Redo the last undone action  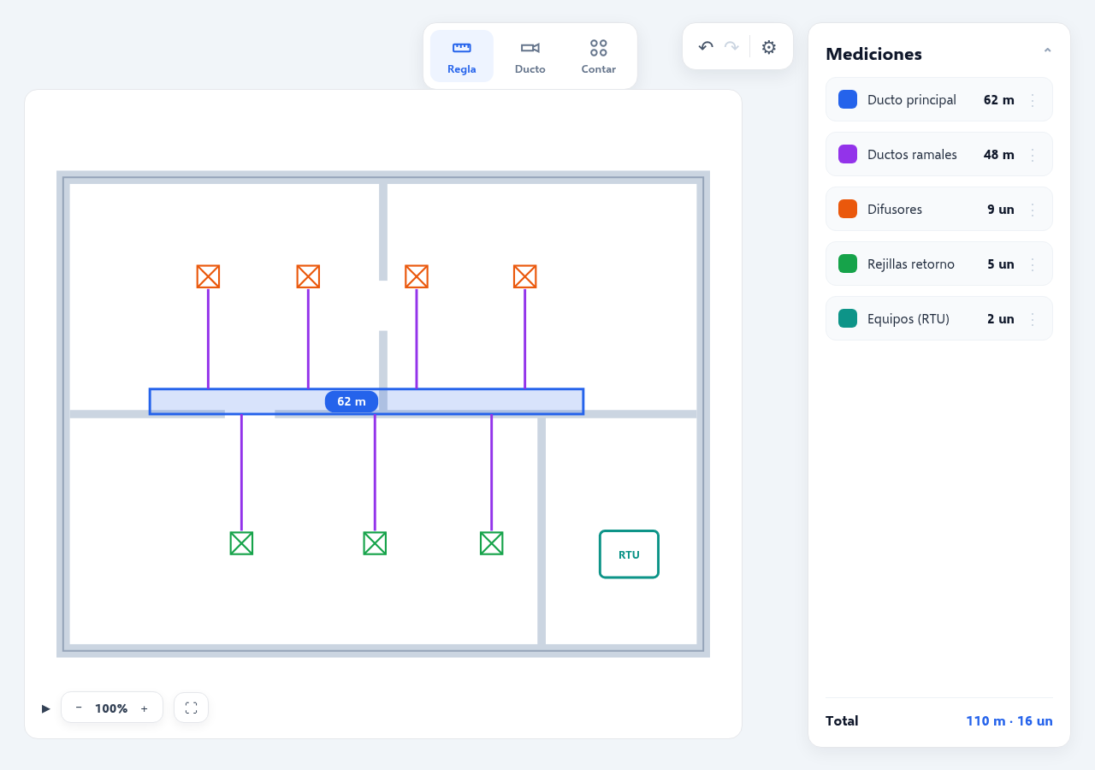pyautogui.click(x=731, y=47)
